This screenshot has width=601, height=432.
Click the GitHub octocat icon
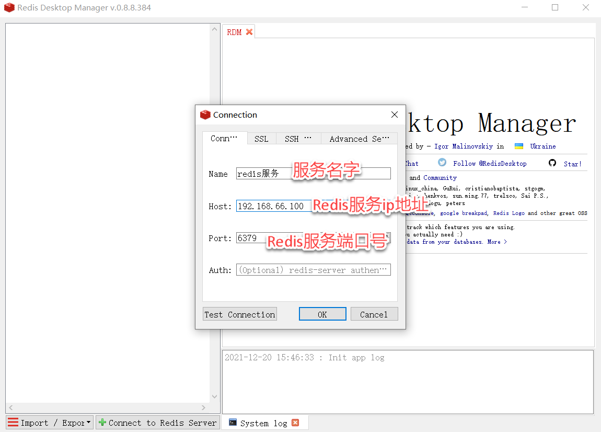click(552, 163)
